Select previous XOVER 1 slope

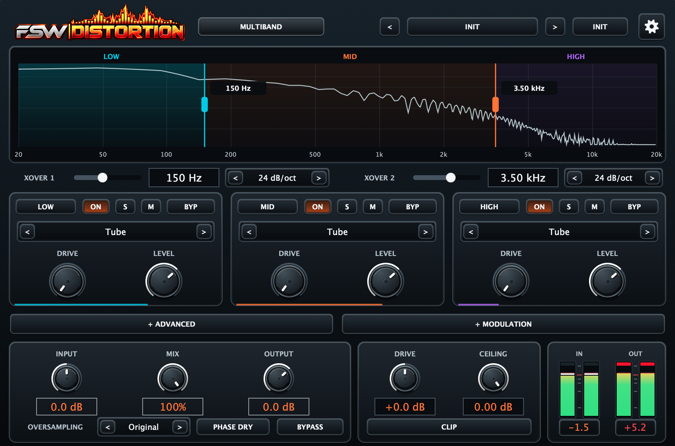pyautogui.click(x=236, y=178)
